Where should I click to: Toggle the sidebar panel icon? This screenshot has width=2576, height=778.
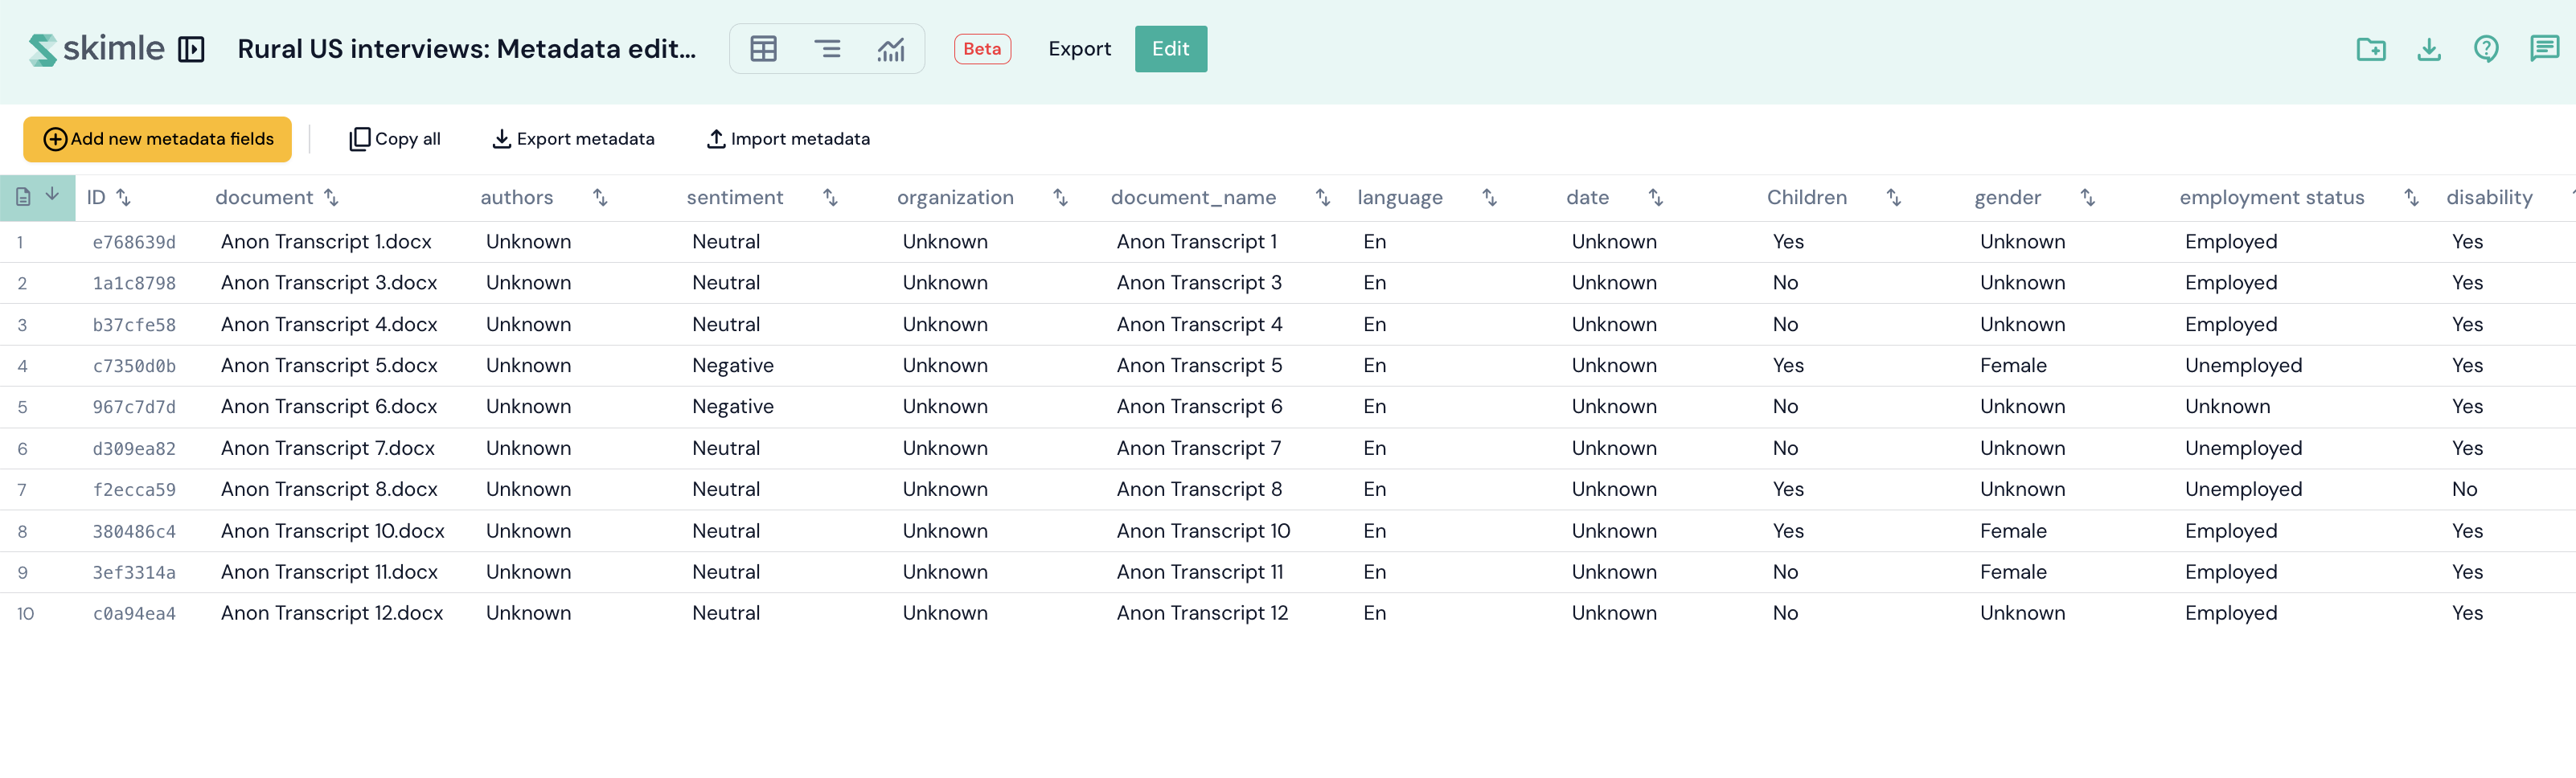[191, 49]
